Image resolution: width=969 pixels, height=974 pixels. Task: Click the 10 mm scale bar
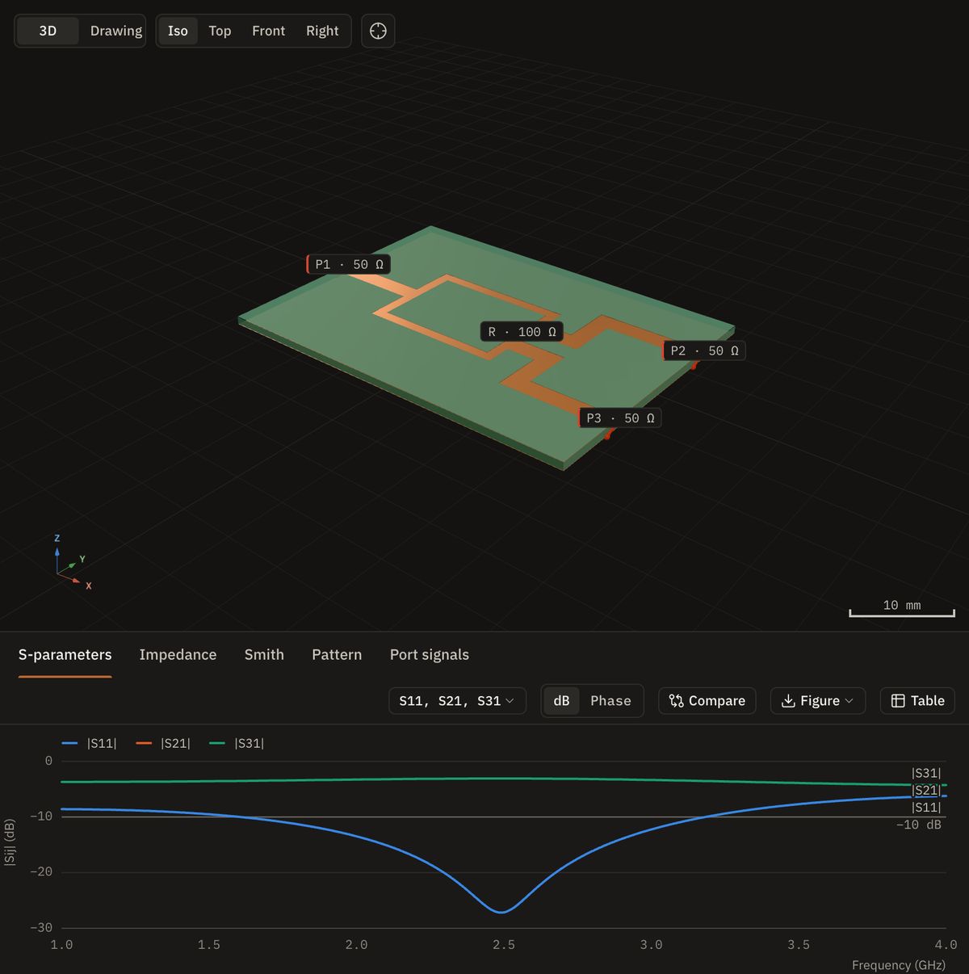tap(902, 608)
